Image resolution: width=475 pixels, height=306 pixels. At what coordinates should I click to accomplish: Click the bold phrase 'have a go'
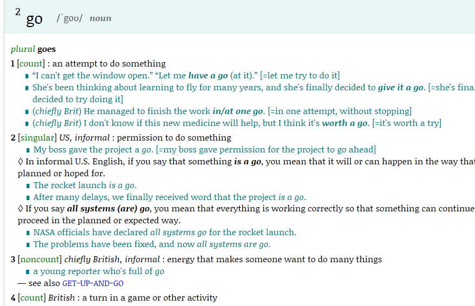[x=208, y=76]
